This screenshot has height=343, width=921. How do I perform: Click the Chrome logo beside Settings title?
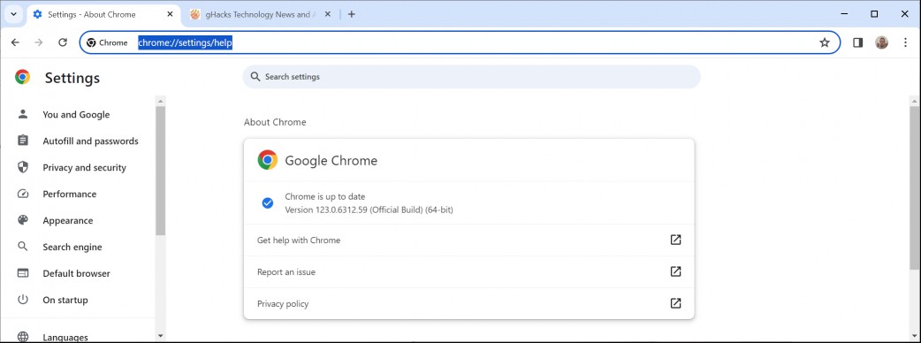[23, 77]
